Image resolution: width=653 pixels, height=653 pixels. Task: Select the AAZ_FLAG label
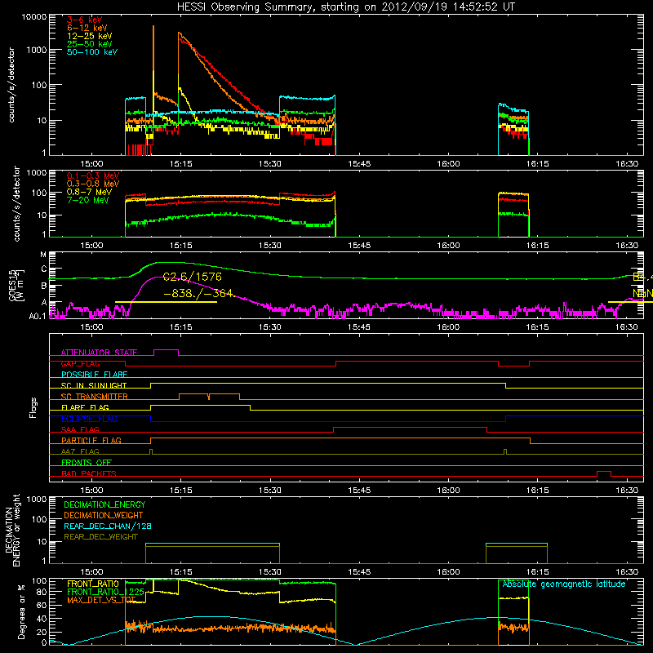[x=80, y=451]
